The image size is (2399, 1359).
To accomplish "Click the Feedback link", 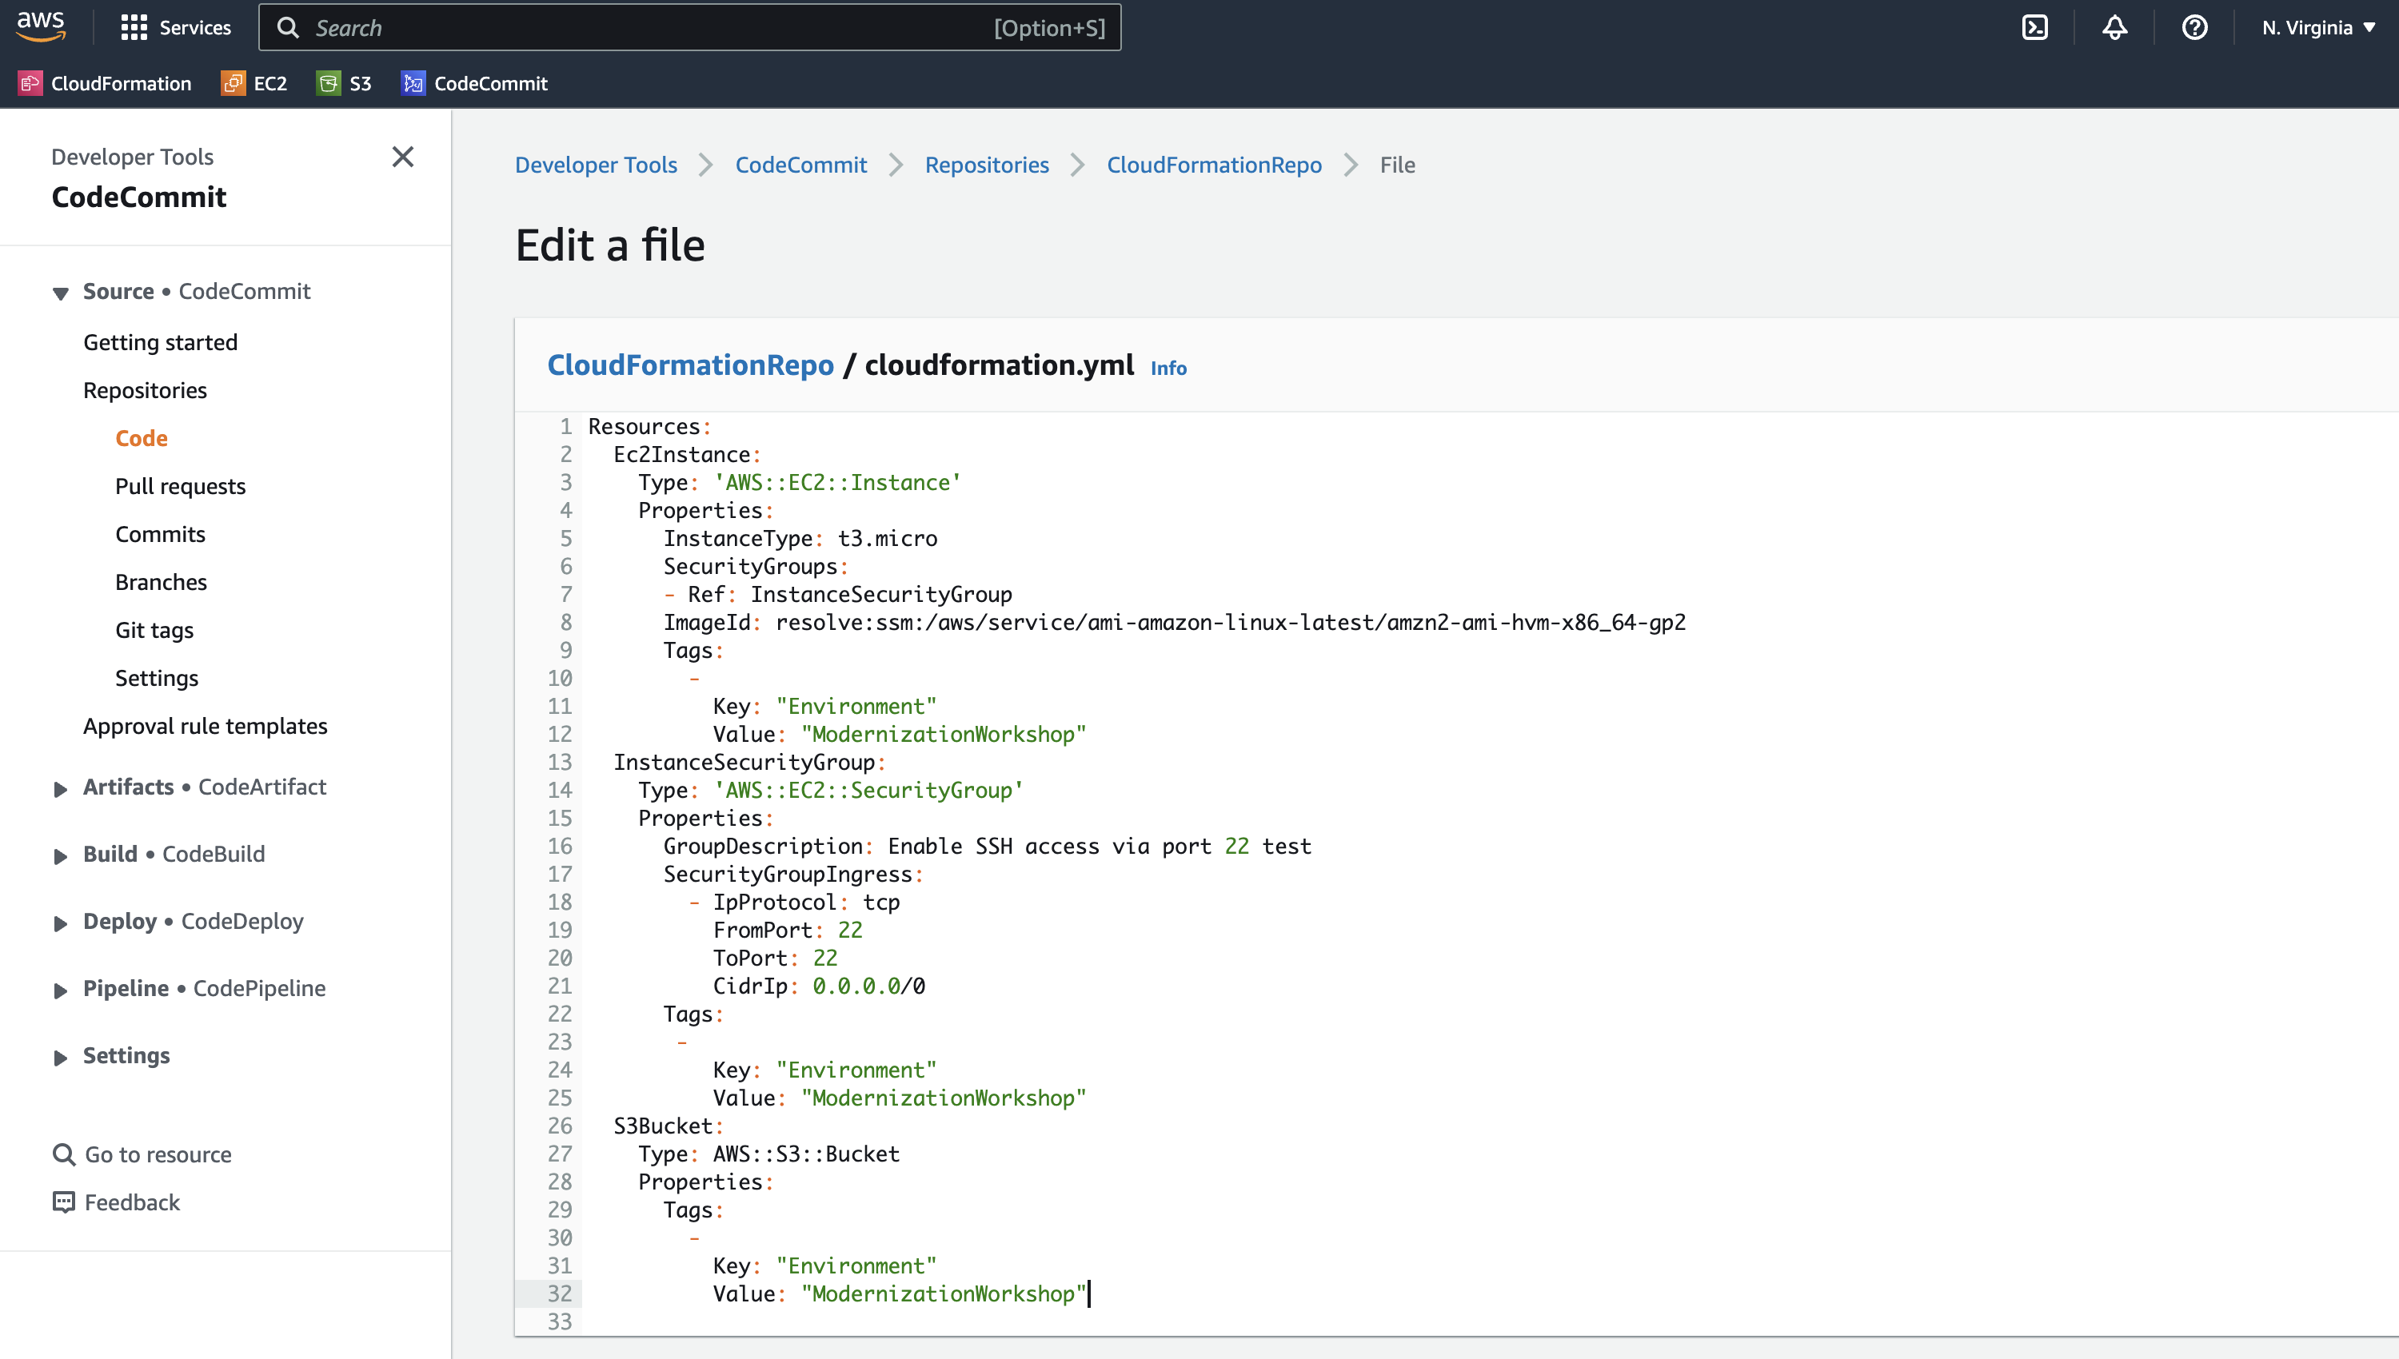I will (x=132, y=1202).
